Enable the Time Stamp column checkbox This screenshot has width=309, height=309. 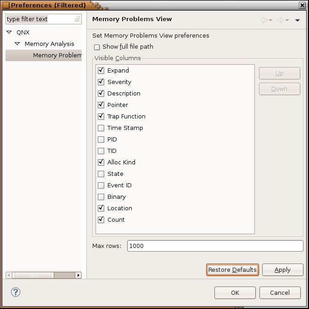click(x=101, y=128)
